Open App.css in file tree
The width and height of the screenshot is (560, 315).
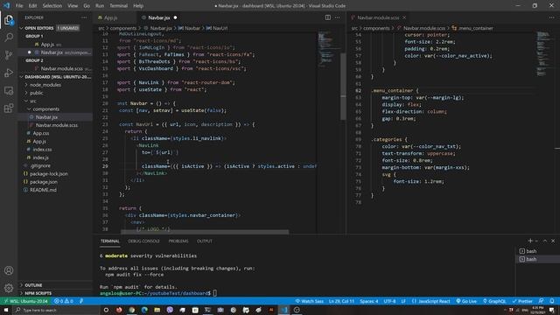coord(55,133)
